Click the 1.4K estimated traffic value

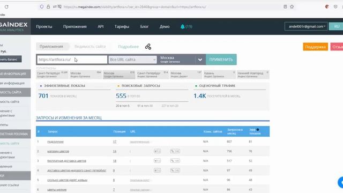pos(200,96)
